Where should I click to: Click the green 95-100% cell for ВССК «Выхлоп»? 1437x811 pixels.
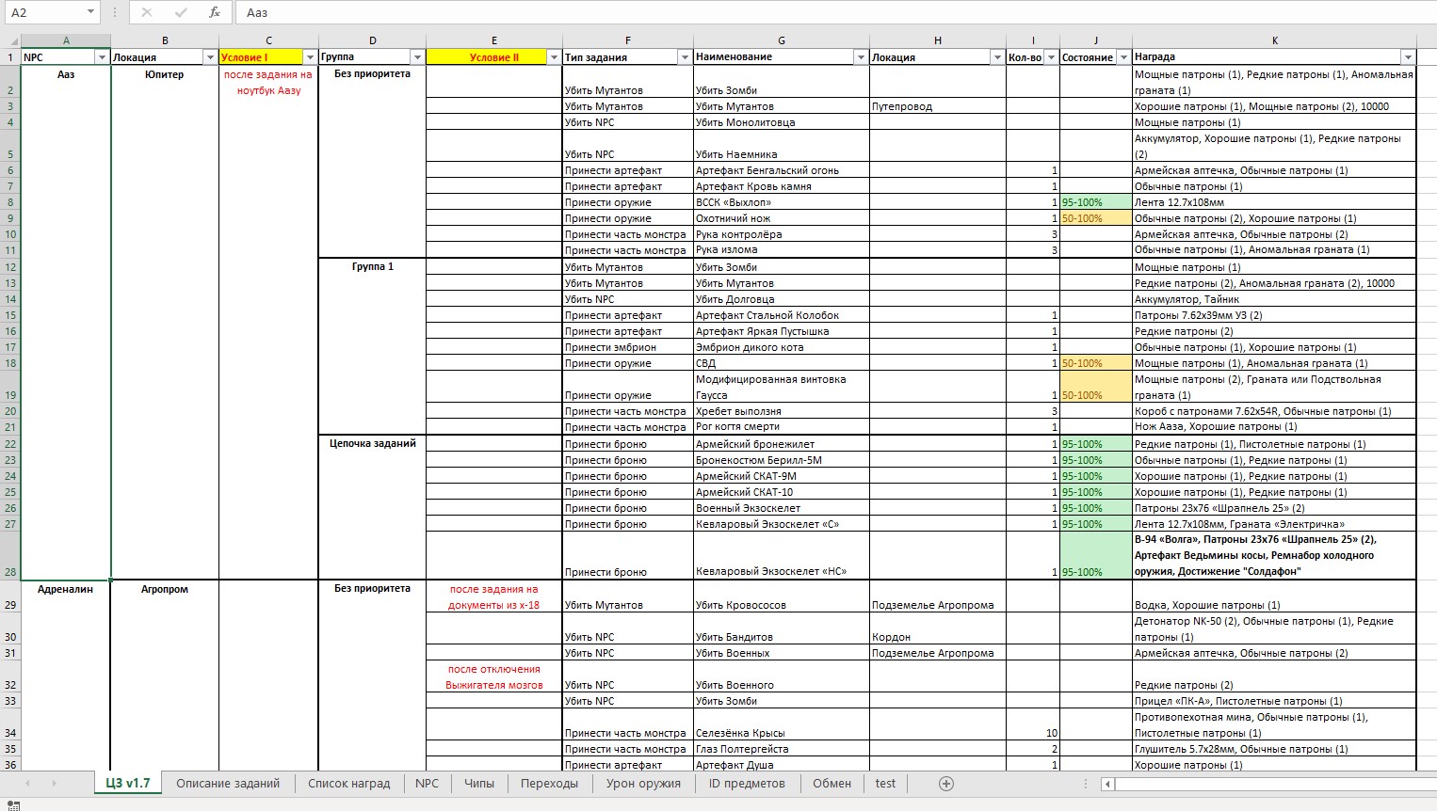[x=1095, y=202]
